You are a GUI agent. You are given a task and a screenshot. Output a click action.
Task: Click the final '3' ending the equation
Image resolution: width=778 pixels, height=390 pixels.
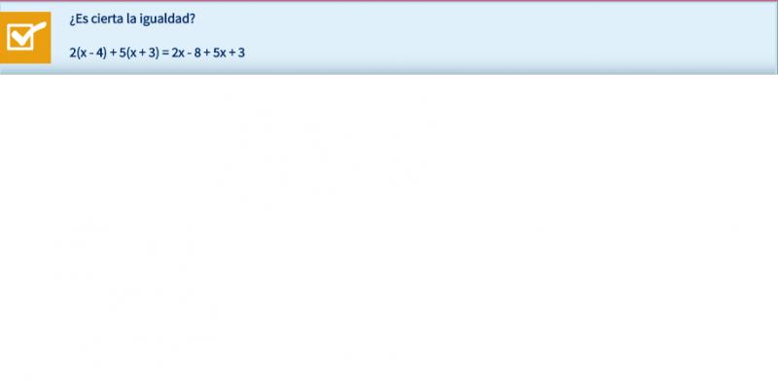click(241, 53)
